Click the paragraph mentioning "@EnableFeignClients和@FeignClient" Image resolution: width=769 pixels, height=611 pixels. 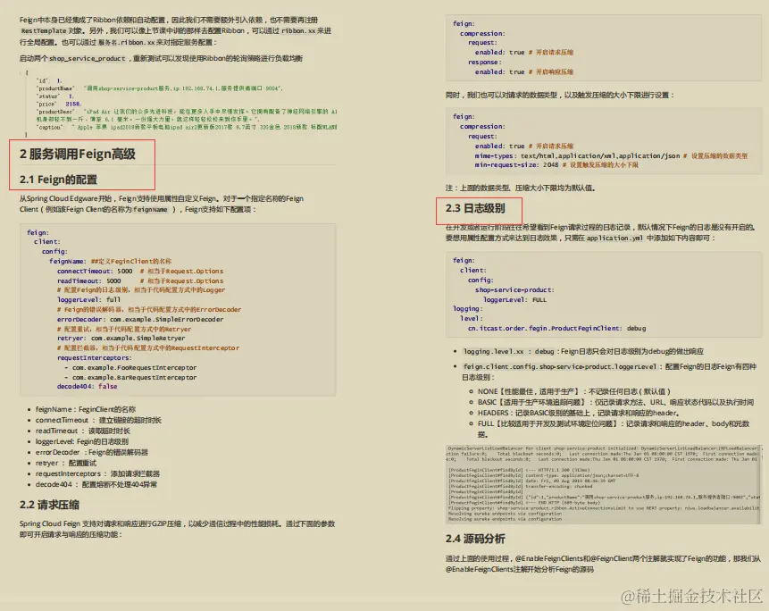click(x=603, y=564)
